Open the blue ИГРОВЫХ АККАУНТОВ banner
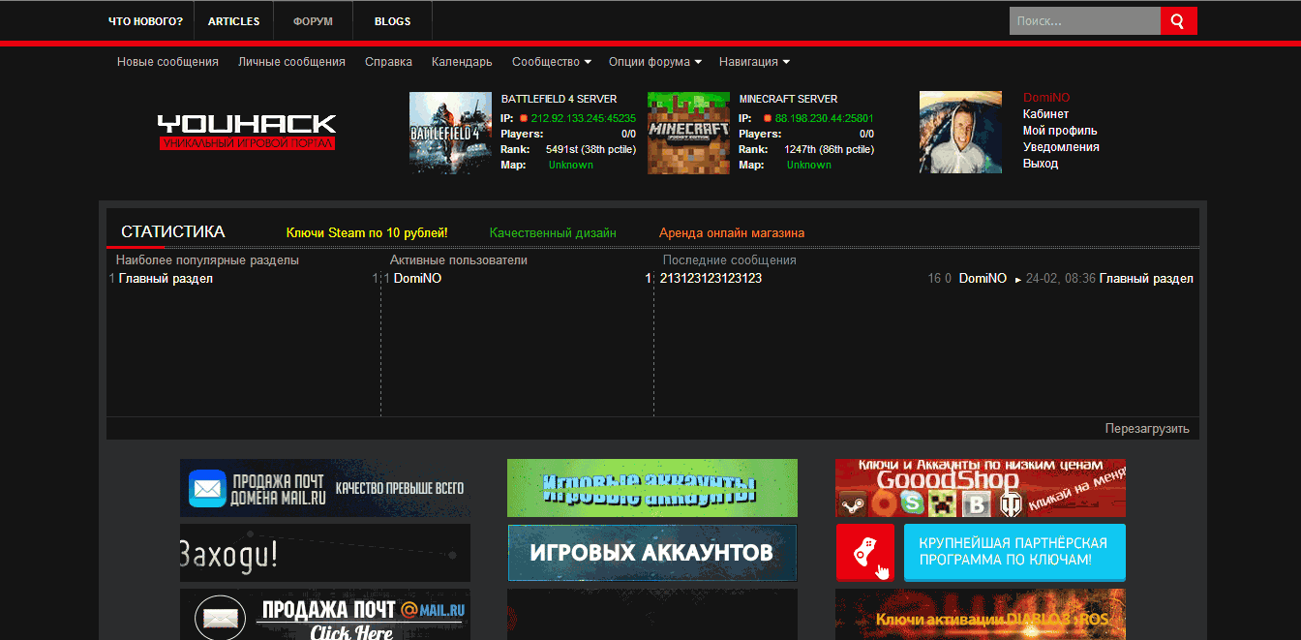Image resolution: width=1301 pixels, height=640 pixels. click(652, 553)
